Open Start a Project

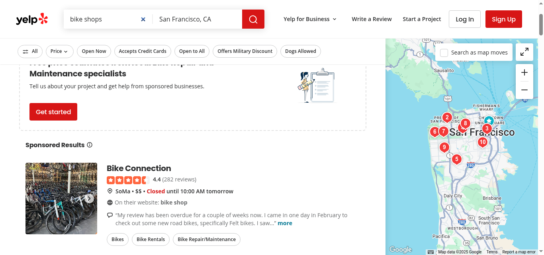pos(422,19)
